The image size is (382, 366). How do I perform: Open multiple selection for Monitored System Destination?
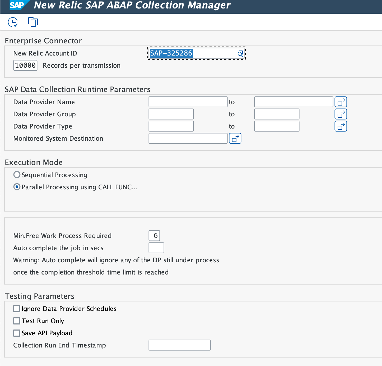235,139
